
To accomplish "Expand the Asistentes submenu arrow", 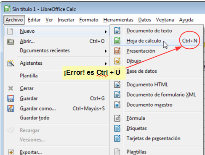I will pos(106,64).
